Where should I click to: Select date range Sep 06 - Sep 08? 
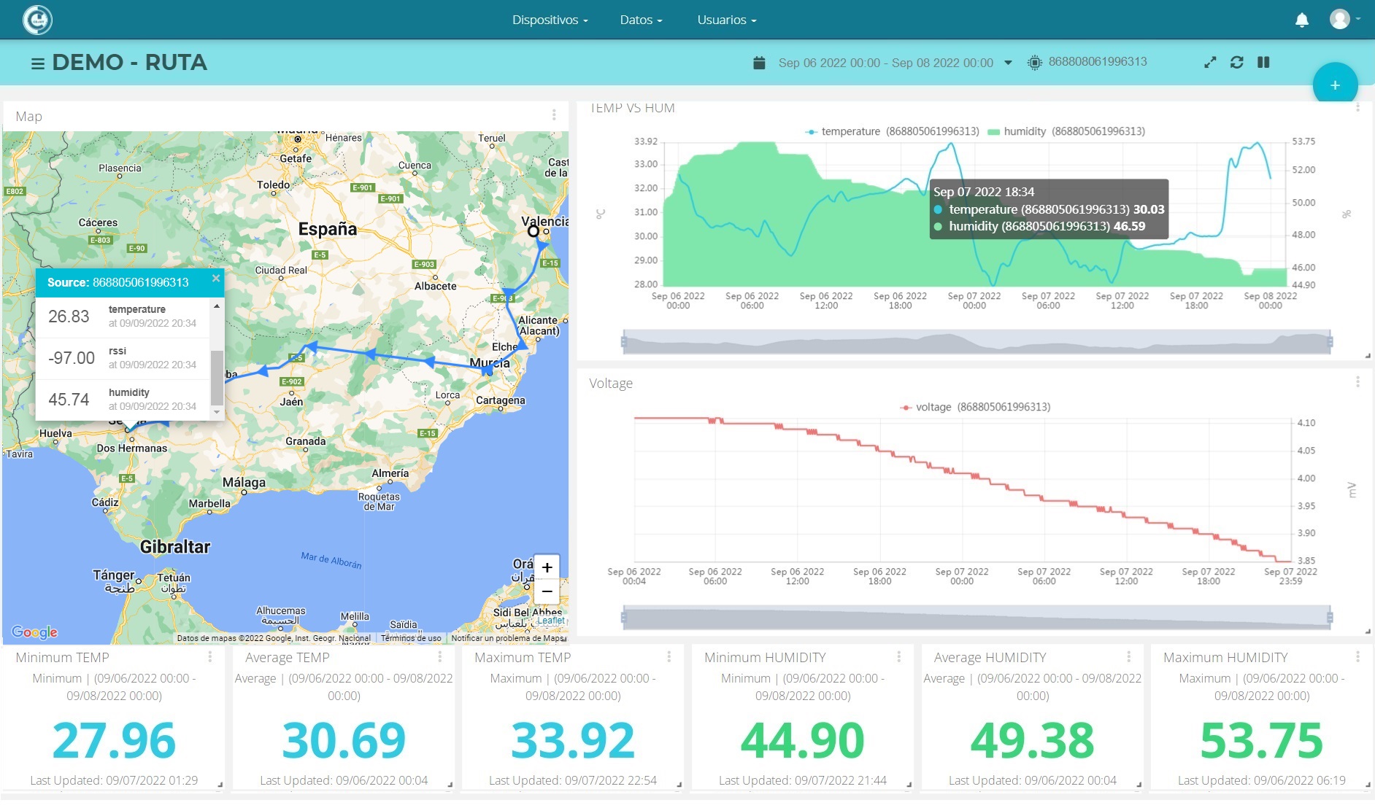tap(885, 63)
